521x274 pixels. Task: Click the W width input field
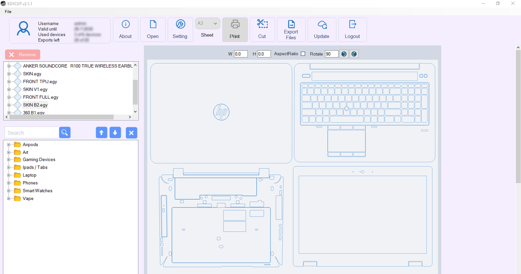click(x=241, y=54)
